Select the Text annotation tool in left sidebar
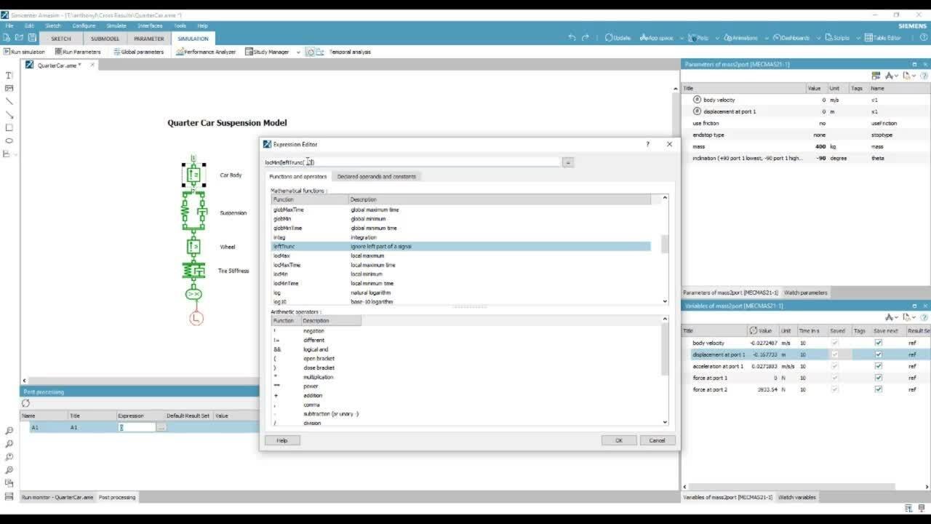931x524 pixels. click(x=9, y=75)
